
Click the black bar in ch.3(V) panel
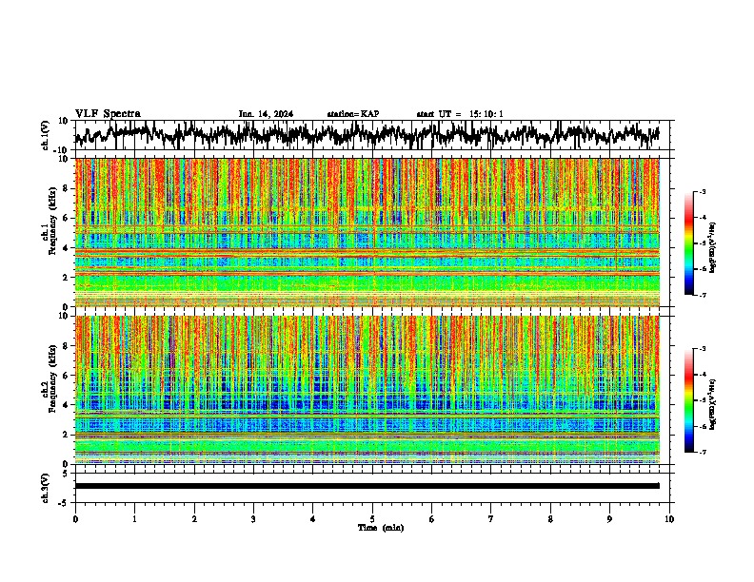point(367,486)
